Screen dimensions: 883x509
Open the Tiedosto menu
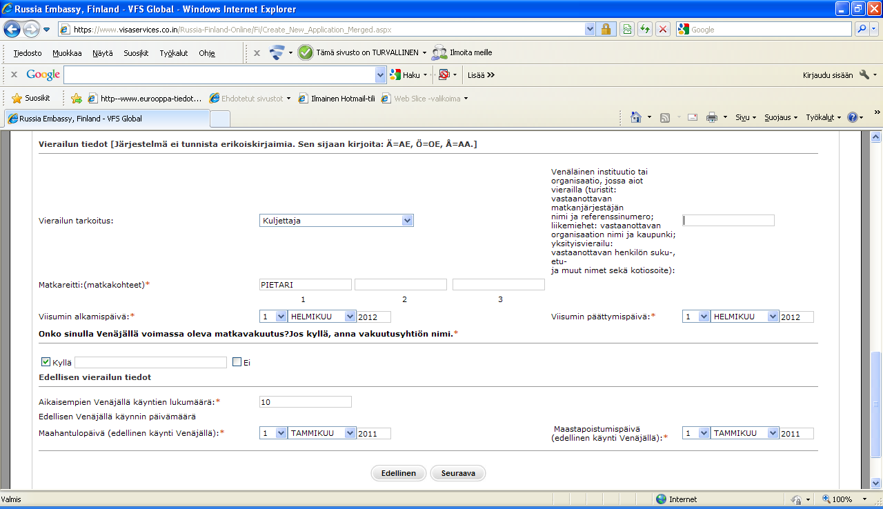click(28, 53)
